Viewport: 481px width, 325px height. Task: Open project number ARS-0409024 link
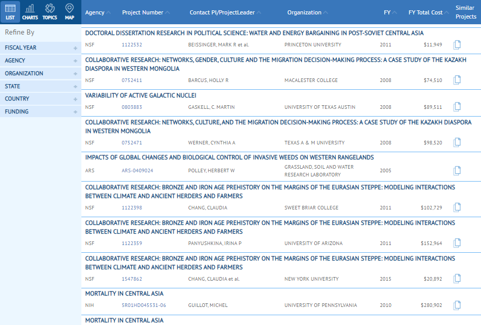click(x=138, y=171)
